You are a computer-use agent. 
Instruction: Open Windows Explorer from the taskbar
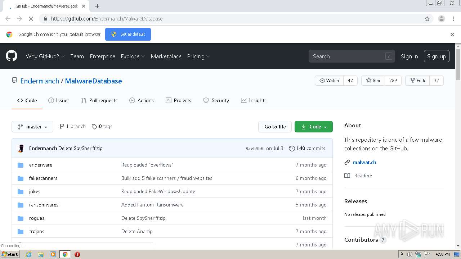click(41, 254)
